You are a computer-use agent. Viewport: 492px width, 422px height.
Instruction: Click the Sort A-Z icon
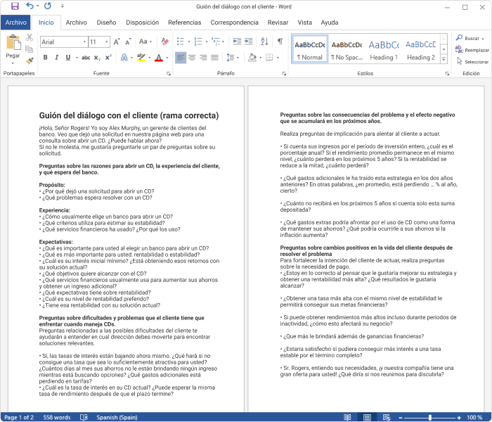coord(264,42)
